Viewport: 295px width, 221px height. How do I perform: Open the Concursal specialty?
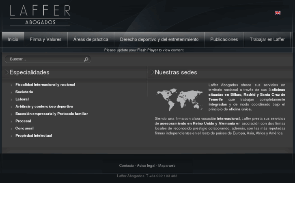24,129
